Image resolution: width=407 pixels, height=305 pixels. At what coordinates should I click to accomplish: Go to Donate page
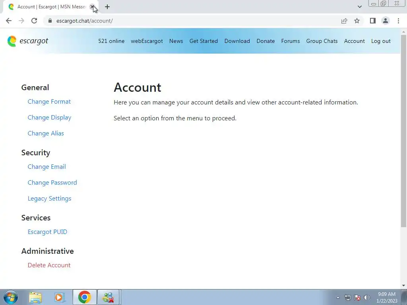tap(266, 41)
